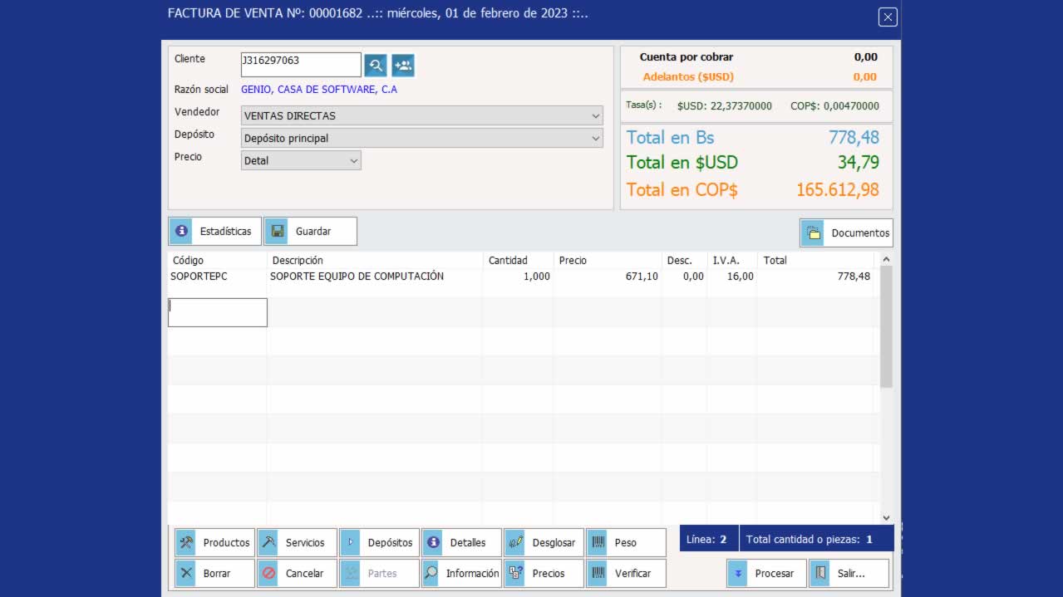The width and height of the screenshot is (1063, 597).
Task: Click the Línea: 2 indicator
Action: coord(707,540)
